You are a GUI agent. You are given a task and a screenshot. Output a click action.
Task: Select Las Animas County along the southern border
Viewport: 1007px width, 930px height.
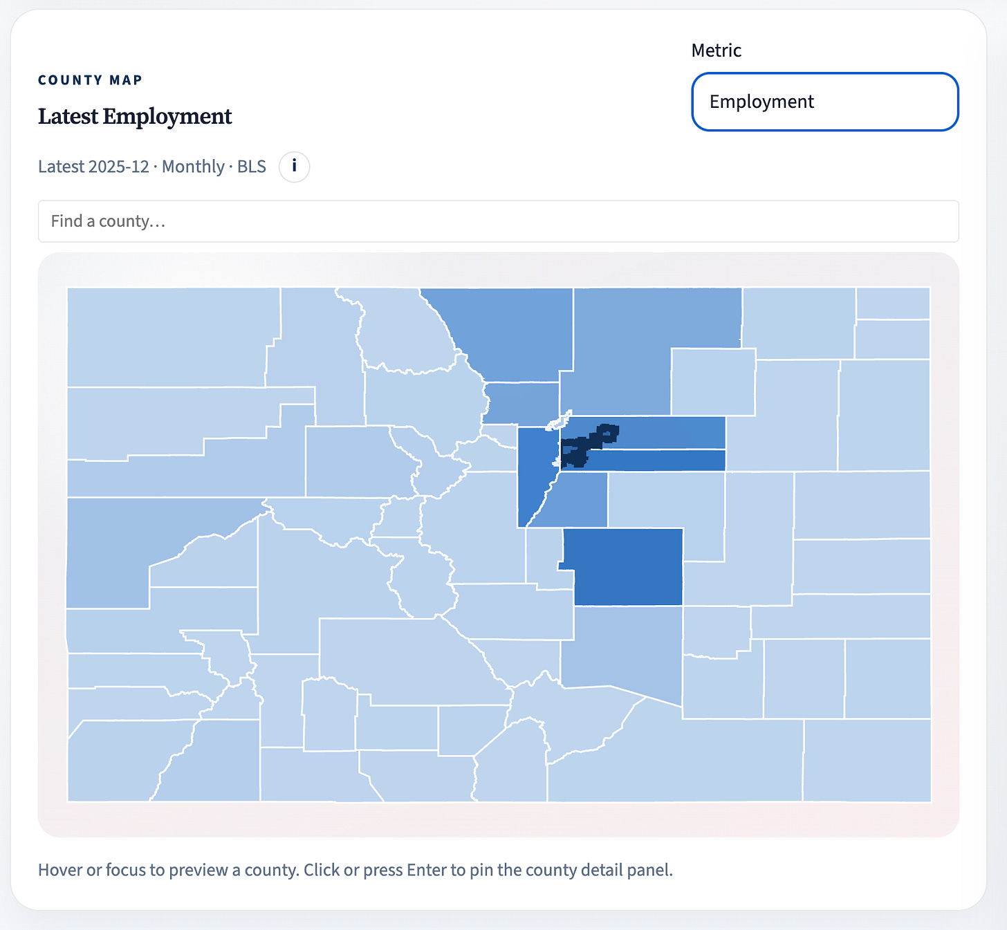(x=678, y=757)
